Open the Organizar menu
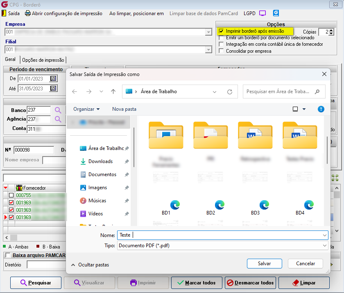This screenshot has height=293, width=344. tap(86, 109)
